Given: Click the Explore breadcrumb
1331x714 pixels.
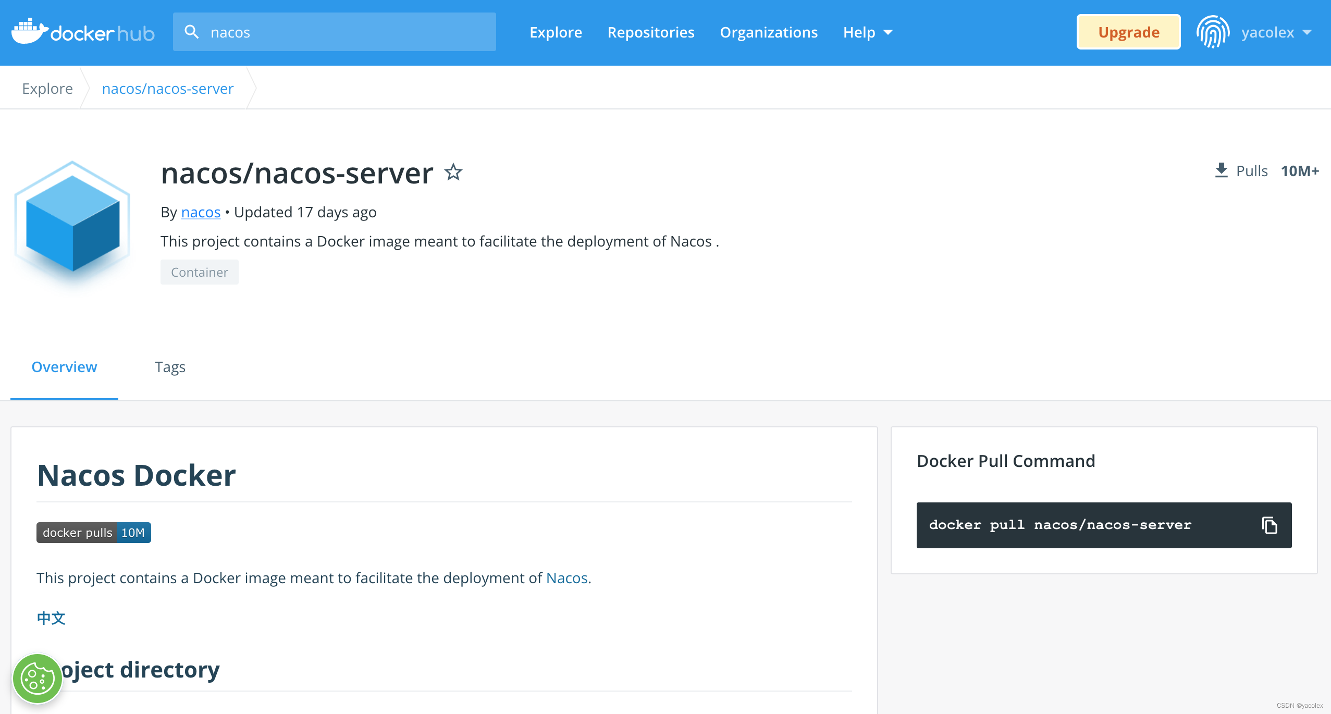Looking at the screenshot, I should (x=47, y=89).
